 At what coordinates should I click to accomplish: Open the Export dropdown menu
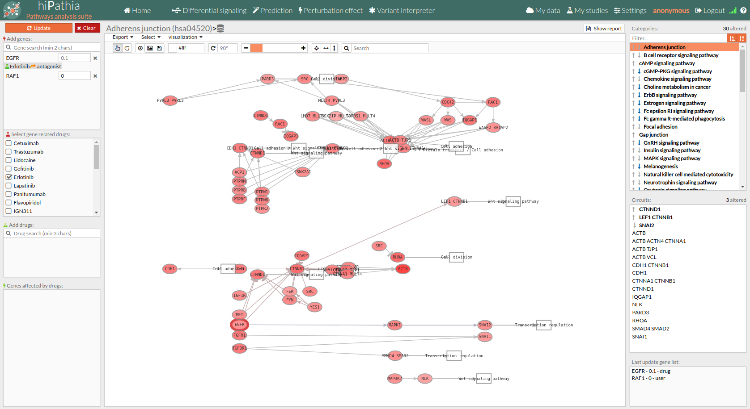tap(123, 37)
